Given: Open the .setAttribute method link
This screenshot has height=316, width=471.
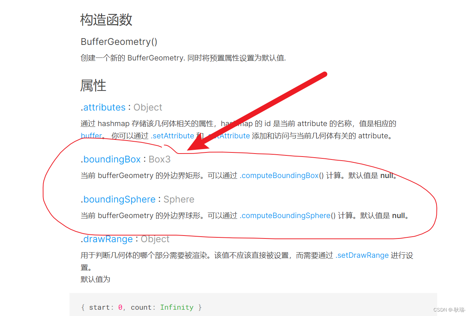Looking at the screenshot, I should click(x=172, y=136).
